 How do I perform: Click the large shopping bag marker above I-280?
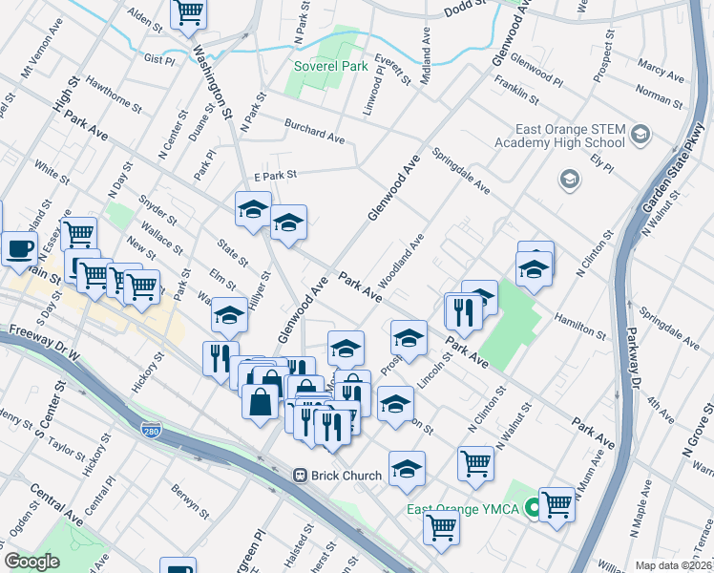pos(260,402)
